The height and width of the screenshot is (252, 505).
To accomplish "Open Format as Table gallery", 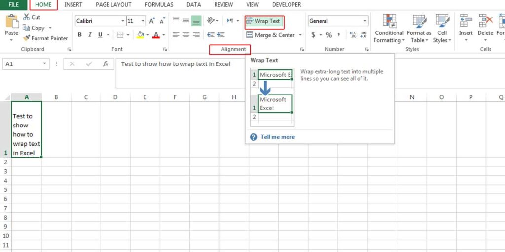I will 419,29.
